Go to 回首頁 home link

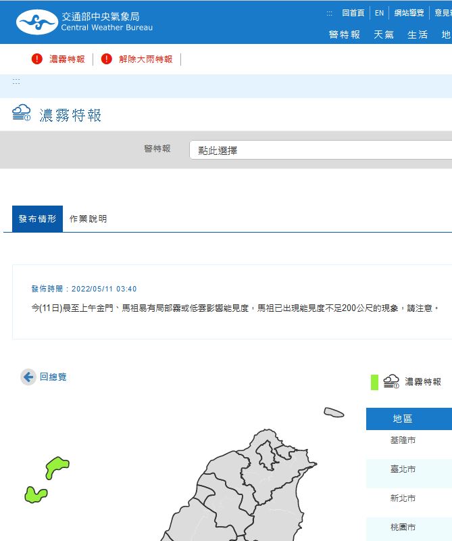[x=353, y=13]
